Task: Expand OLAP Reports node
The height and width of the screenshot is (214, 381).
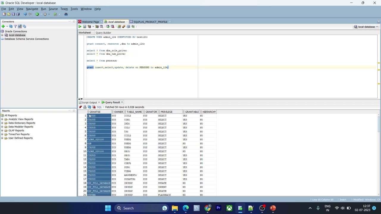Action: click(2, 130)
